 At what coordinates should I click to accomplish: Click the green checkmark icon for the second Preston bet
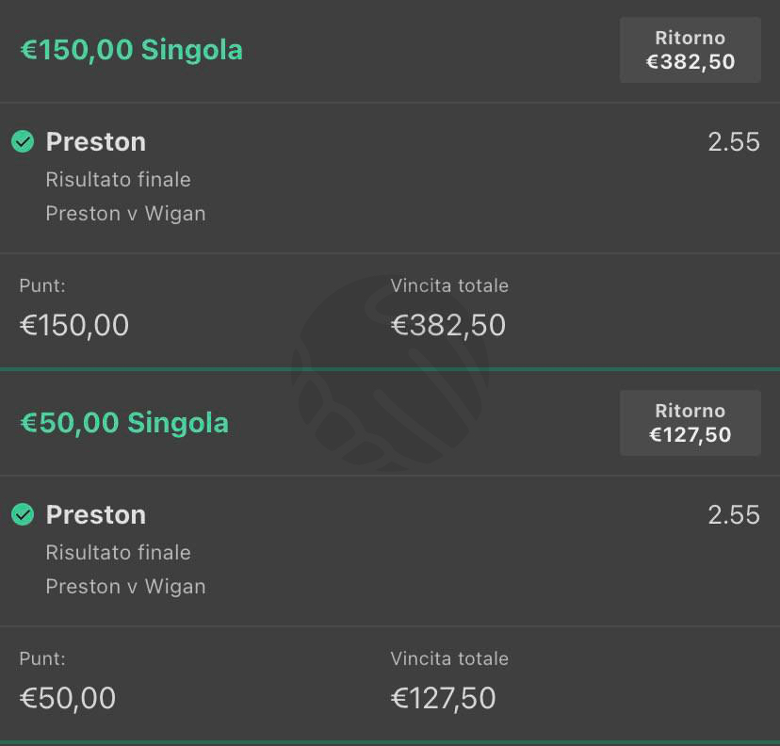click(x=23, y=514)
